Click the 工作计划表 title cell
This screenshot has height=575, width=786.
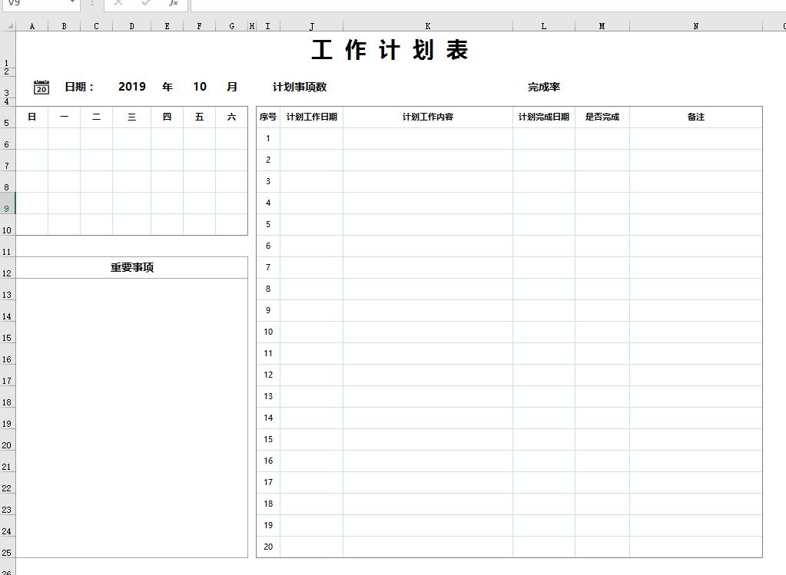click(x=390, y=51)
